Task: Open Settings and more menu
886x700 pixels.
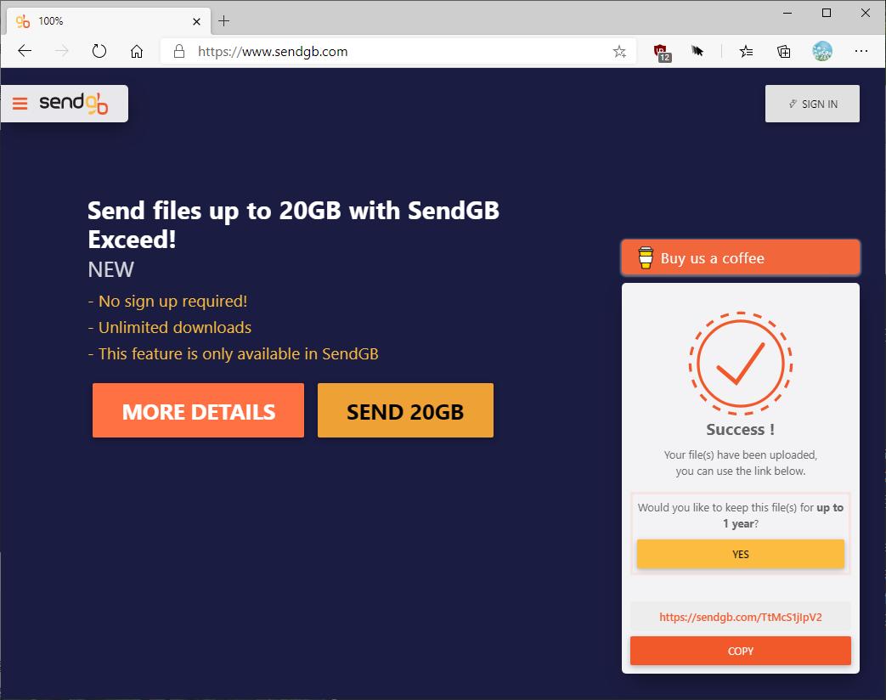Action: (x=861, y=52)
